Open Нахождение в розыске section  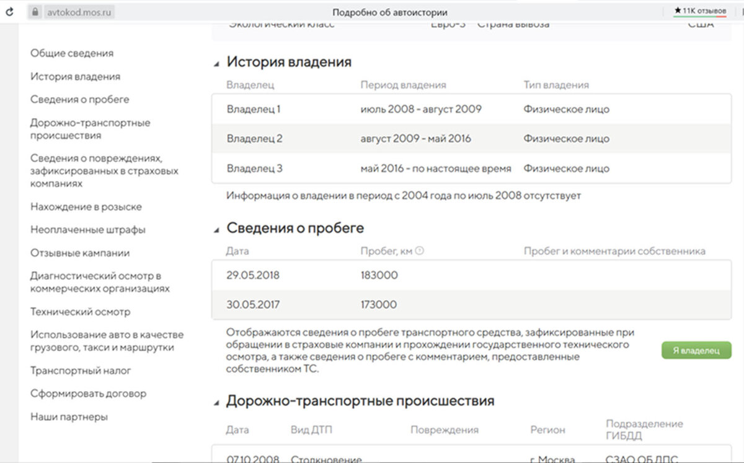(86, 206)
